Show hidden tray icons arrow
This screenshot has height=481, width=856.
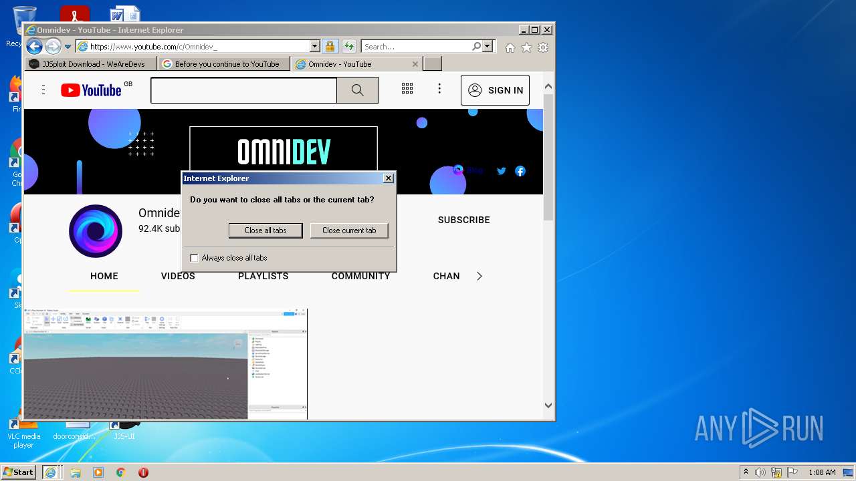746,472
